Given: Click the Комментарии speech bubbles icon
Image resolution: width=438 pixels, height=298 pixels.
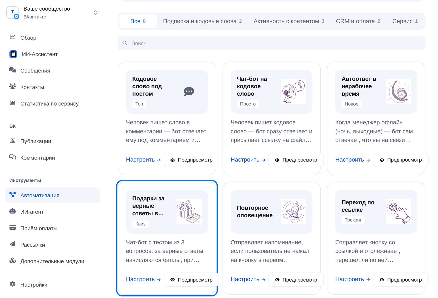Looking at the screenshot, I should click(x=13, y=157).
